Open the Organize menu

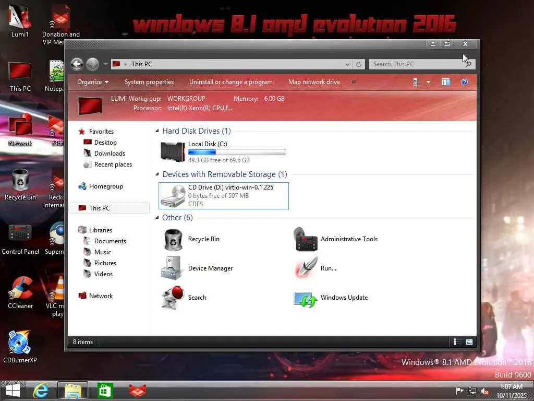coord(93,82)
